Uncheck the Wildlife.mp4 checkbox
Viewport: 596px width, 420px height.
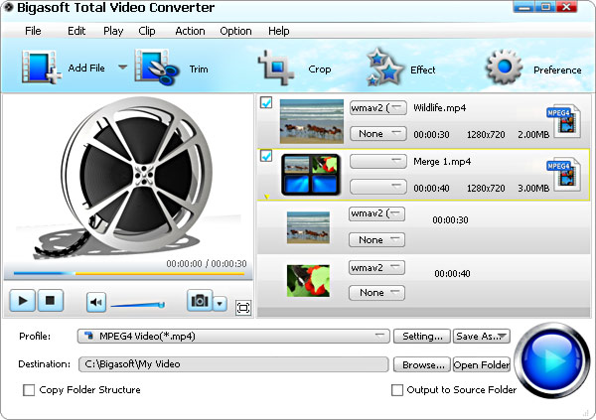tap(266, 102)
